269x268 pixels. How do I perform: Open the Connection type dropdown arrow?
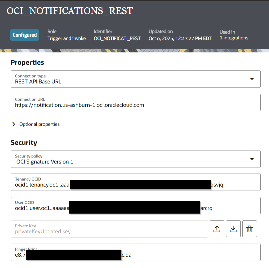tap(252, 79)
